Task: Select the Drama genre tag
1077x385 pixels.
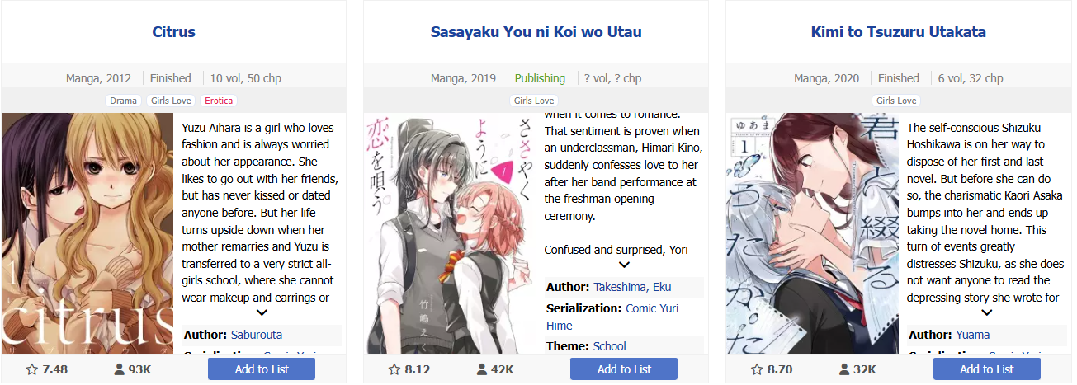Action: click(124, 101)
